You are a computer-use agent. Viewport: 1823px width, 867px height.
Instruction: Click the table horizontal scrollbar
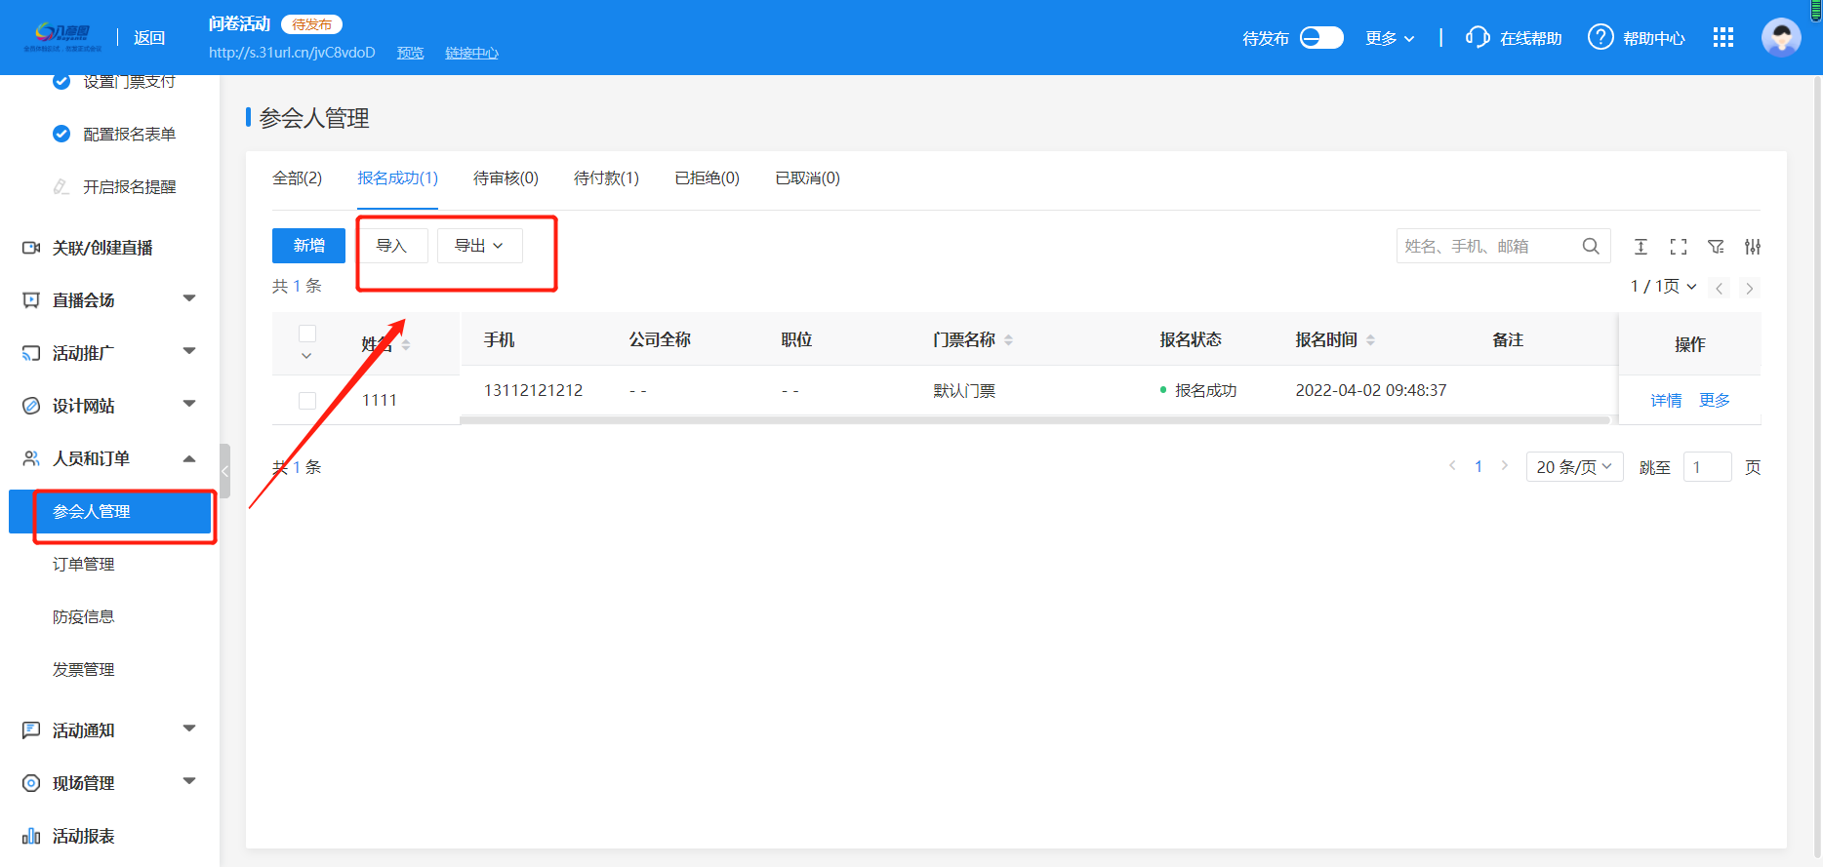[x=1034, y=420]
